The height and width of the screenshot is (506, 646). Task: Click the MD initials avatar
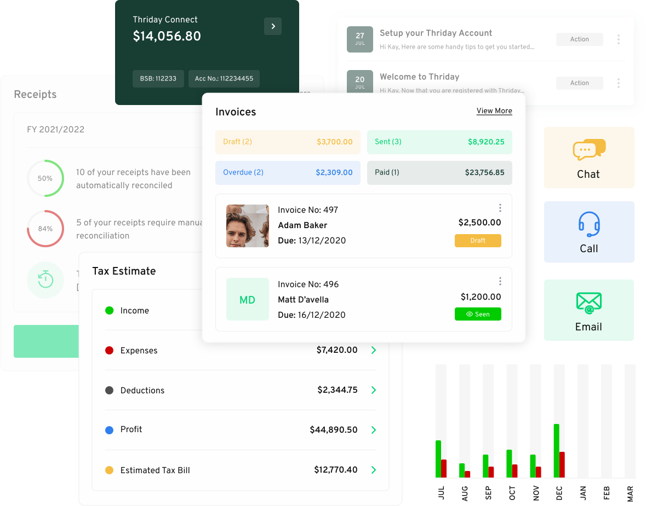tap(248, 299)
